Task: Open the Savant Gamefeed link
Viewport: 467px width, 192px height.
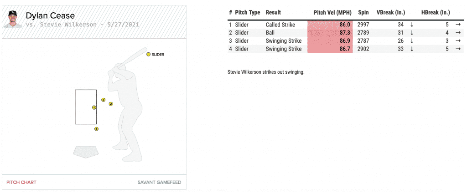Action: tap(159, 182)
